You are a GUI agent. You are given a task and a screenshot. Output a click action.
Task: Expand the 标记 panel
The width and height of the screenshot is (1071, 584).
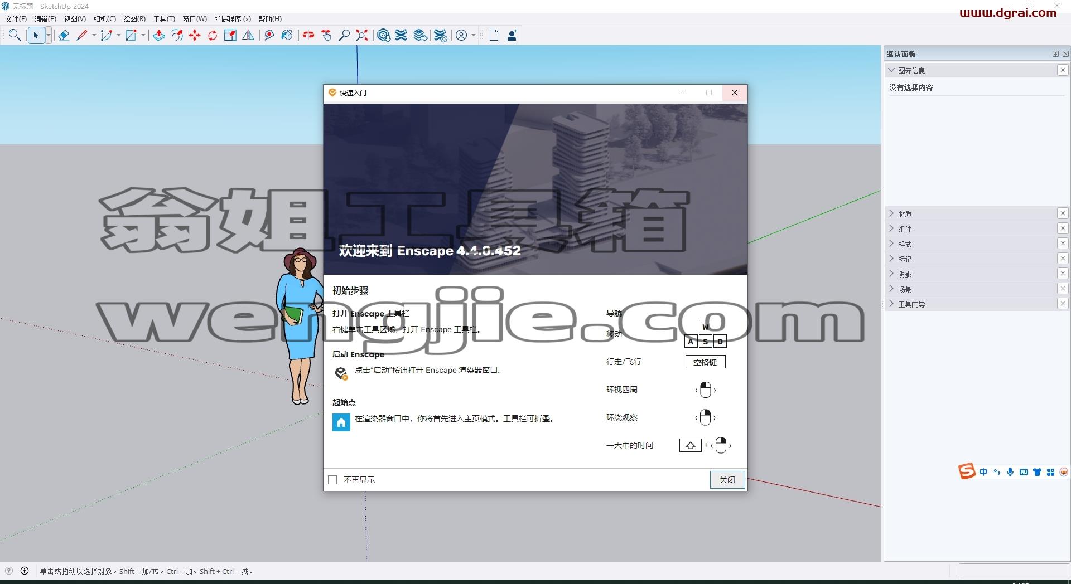click(x=891, y=259)
